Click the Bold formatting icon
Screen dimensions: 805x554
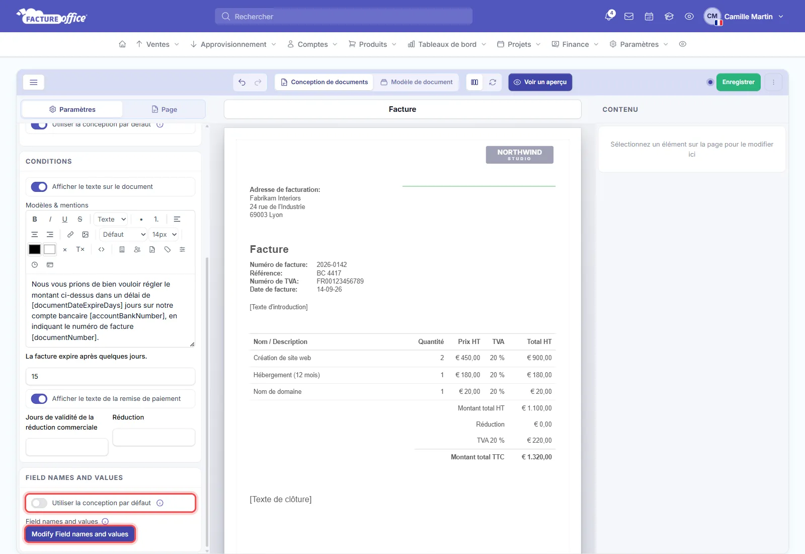pyautogui.click(x=35, y=219)
